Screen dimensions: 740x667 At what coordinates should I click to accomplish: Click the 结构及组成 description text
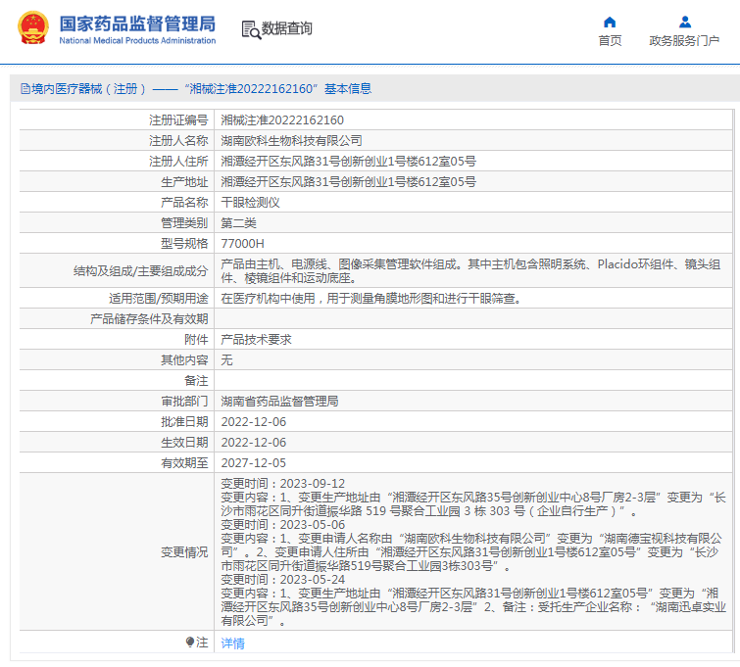470,270
